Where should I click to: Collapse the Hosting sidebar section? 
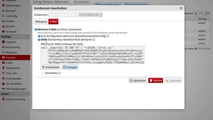tap(28, 37)
